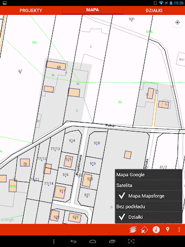This screenshot has height=247, width=185.
Task: Switch to the DZIAŁKI tab
Action: point(154,10)
